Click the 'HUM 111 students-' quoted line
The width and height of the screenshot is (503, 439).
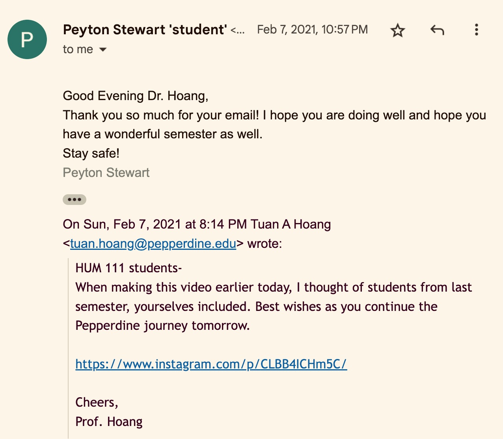pos(129,268)
